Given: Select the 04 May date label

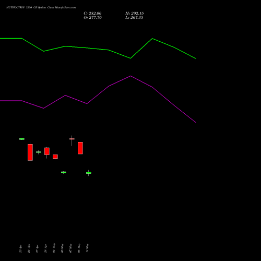Looking at the screenshot, I should (54, 248).
